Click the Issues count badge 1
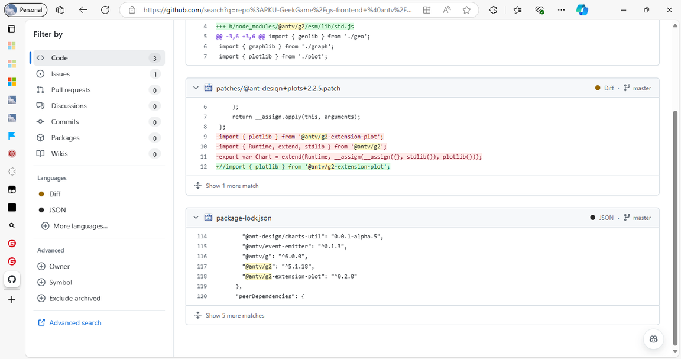The height and width of the screenshot is (359, 681). pos(155,75)
